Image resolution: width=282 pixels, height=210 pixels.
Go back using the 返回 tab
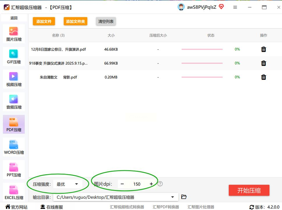pos(14,18)
